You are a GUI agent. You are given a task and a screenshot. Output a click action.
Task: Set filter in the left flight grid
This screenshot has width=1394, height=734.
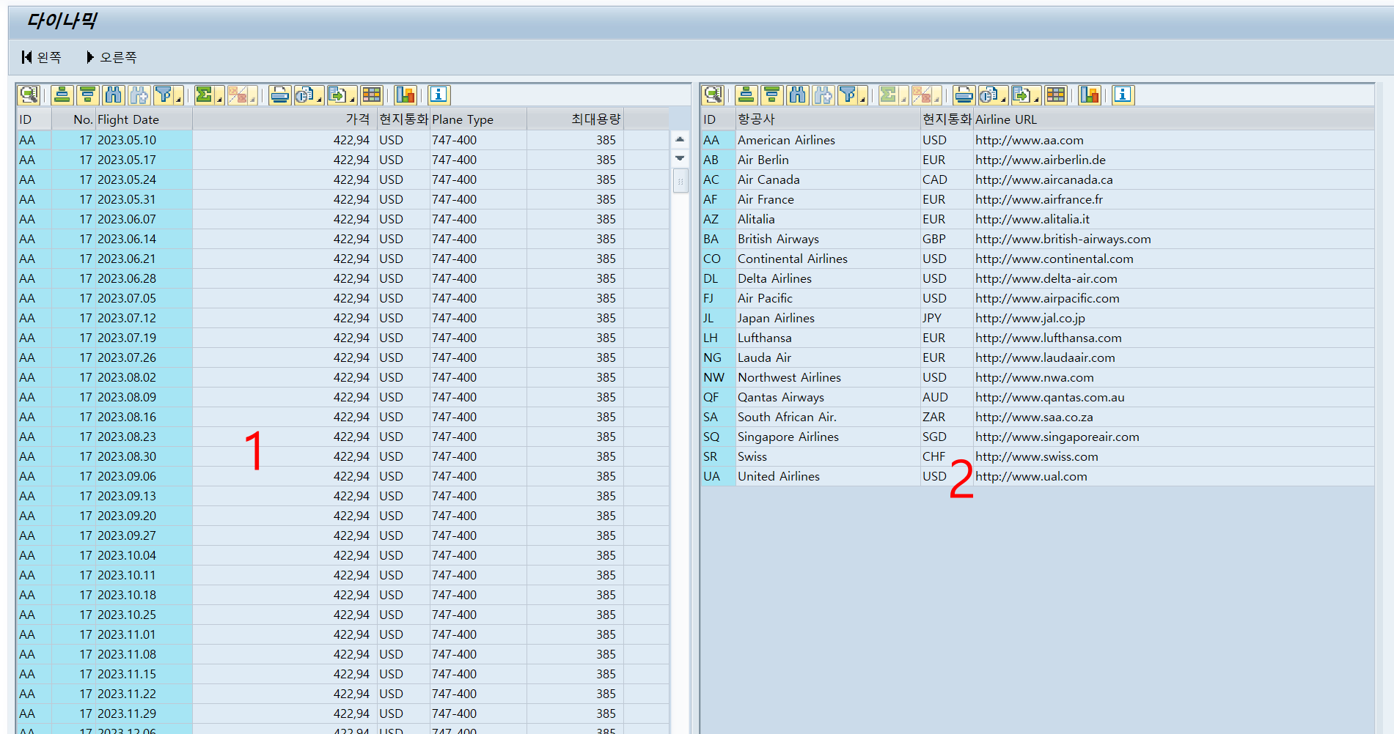[163, 94]
